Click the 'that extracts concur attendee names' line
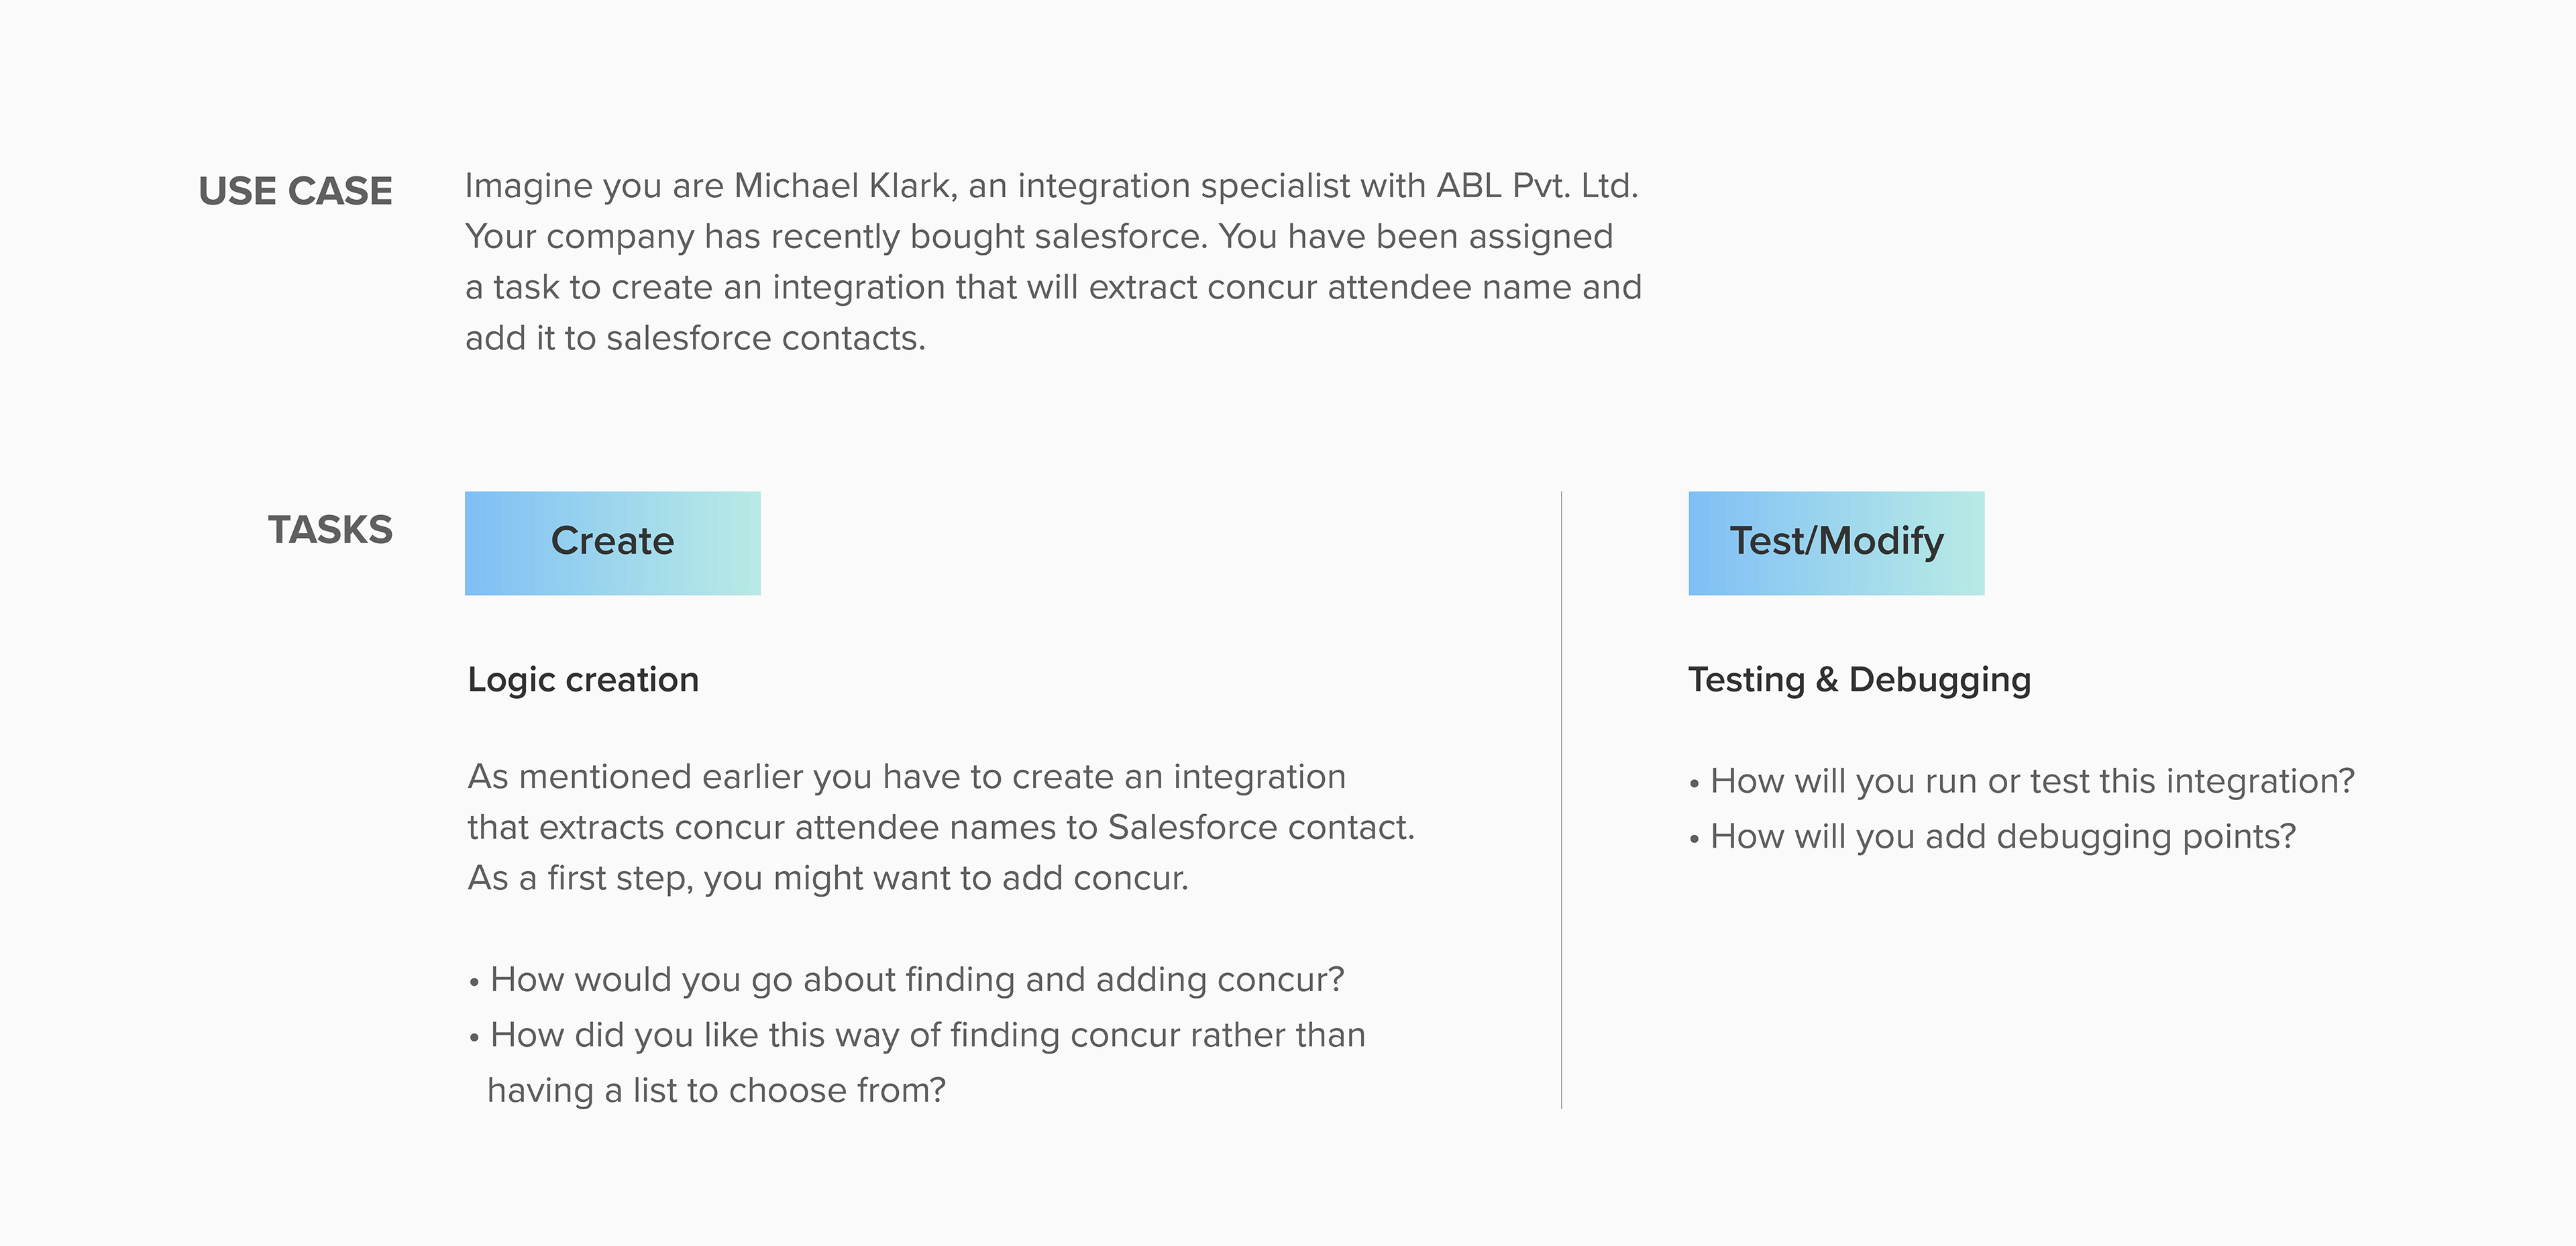Image resolution: width=2576 pixels, height=1246 pixels. (x=941, y=828)
